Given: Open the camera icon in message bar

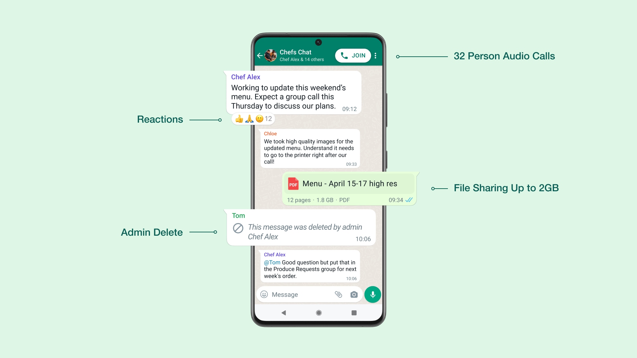Looking at the screenshot, I should (x=354, y=294).
